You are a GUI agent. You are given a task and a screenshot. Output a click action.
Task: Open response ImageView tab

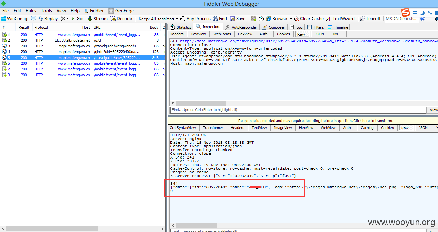coord(283,128)
